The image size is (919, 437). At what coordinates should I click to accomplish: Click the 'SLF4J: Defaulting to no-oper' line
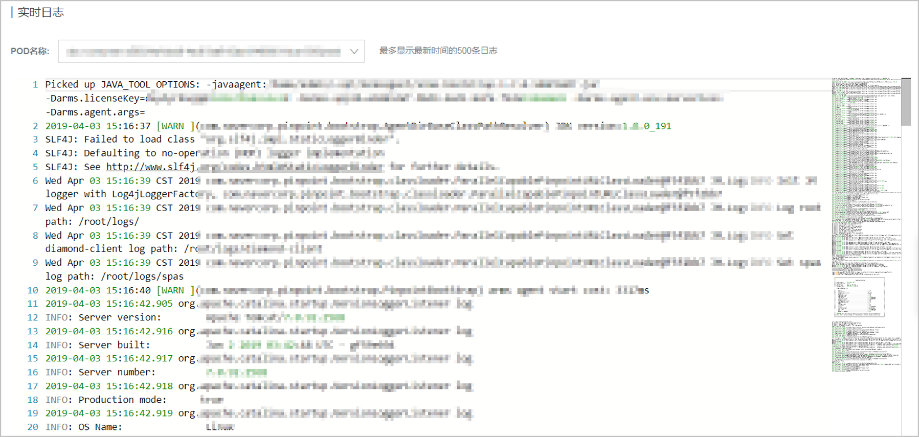point(121,153)
